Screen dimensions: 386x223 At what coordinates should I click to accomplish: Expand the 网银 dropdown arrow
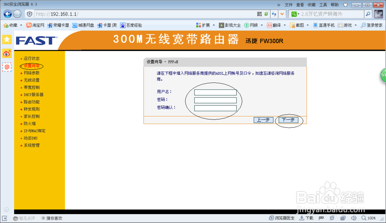262,25
